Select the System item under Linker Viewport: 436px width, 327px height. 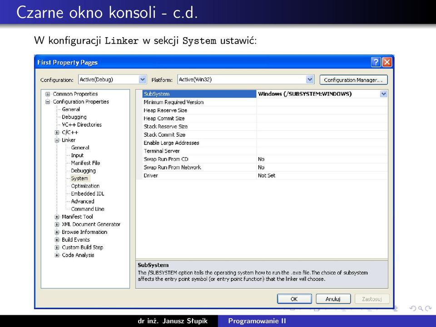79,178
